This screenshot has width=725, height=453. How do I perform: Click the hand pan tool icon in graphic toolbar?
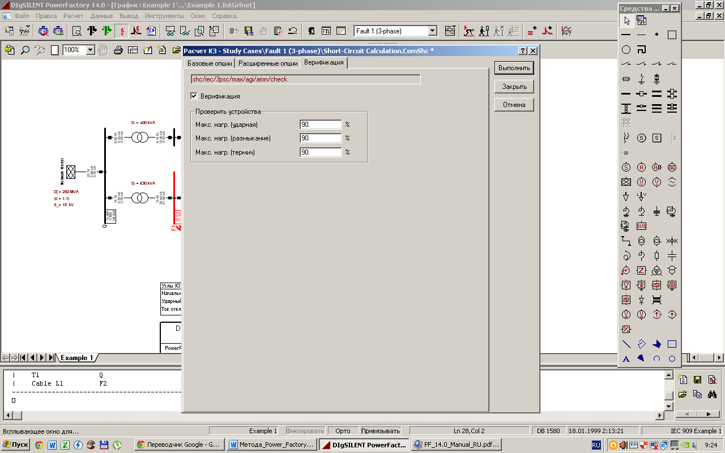pos(103,50)
